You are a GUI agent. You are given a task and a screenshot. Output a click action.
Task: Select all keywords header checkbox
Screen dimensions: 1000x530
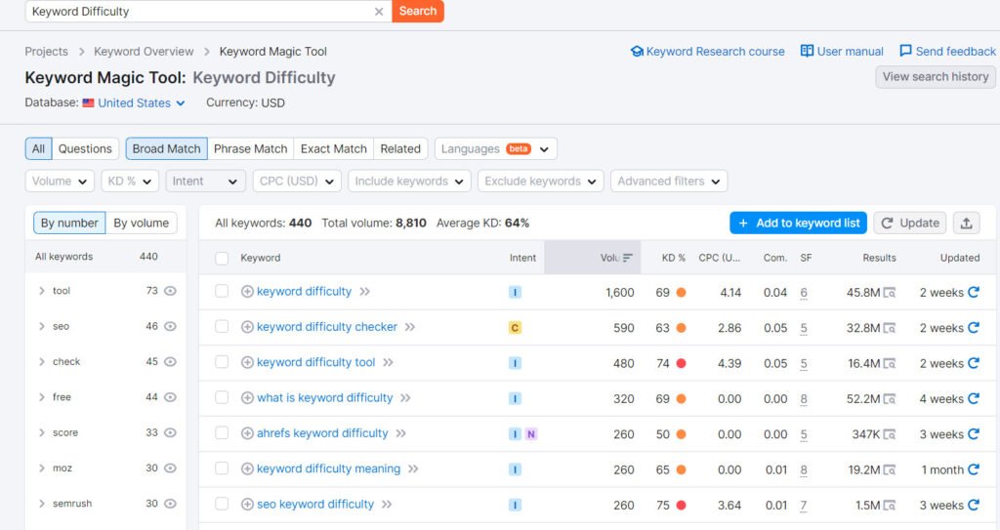point(222,259)
